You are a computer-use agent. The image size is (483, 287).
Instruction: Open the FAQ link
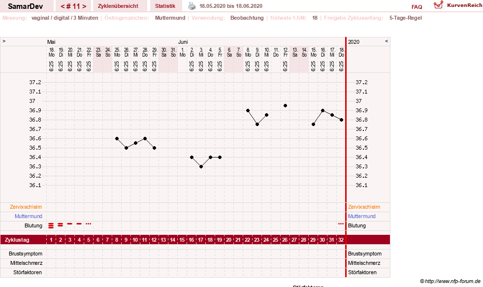coord(417,7)
